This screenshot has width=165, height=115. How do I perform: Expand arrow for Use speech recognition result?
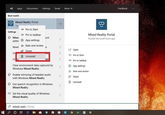(x=60, y=86)
